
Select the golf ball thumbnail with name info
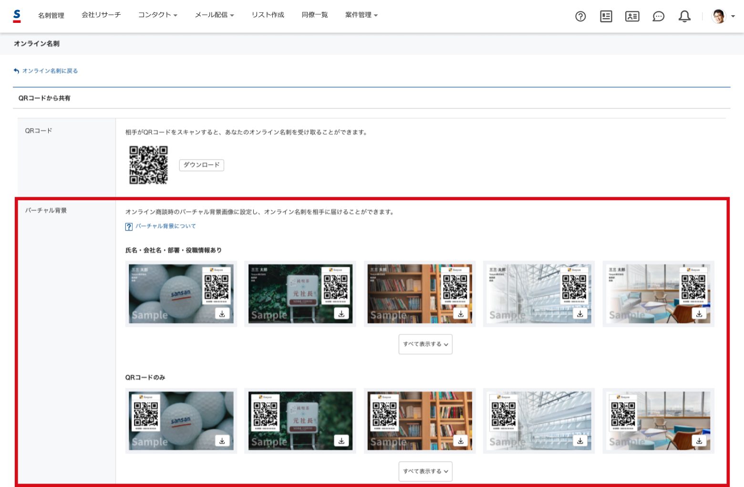coord(181,294)
